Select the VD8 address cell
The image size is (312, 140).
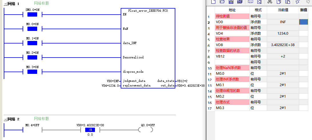click(232, 45)
